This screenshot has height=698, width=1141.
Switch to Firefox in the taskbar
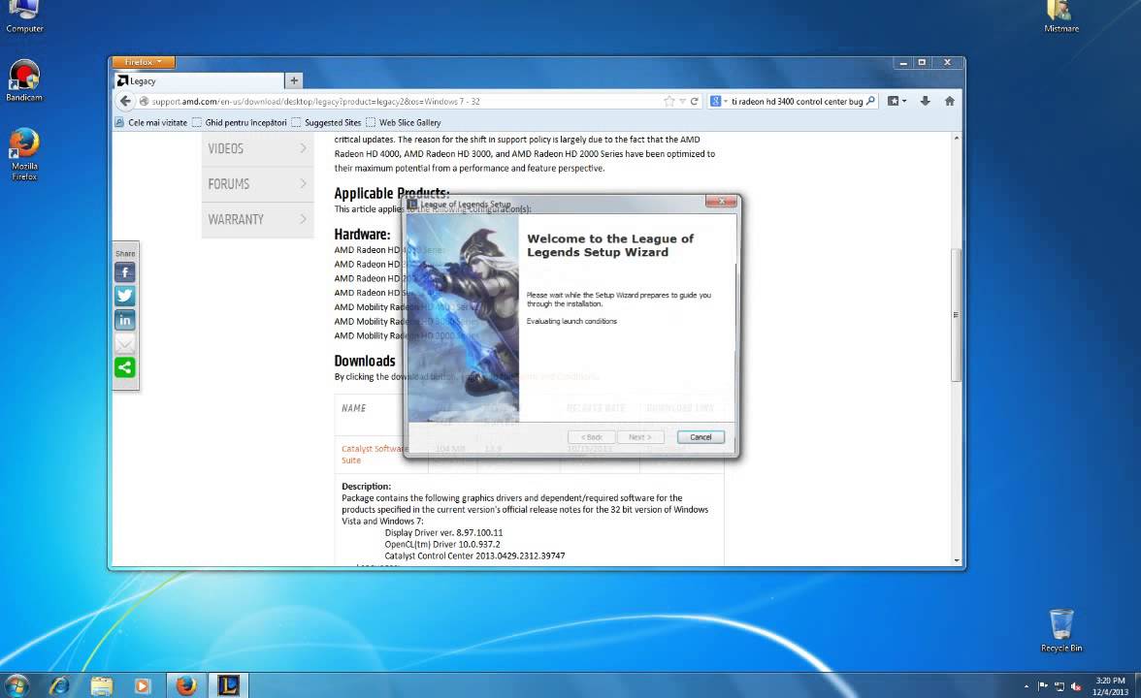click(185, 684)
